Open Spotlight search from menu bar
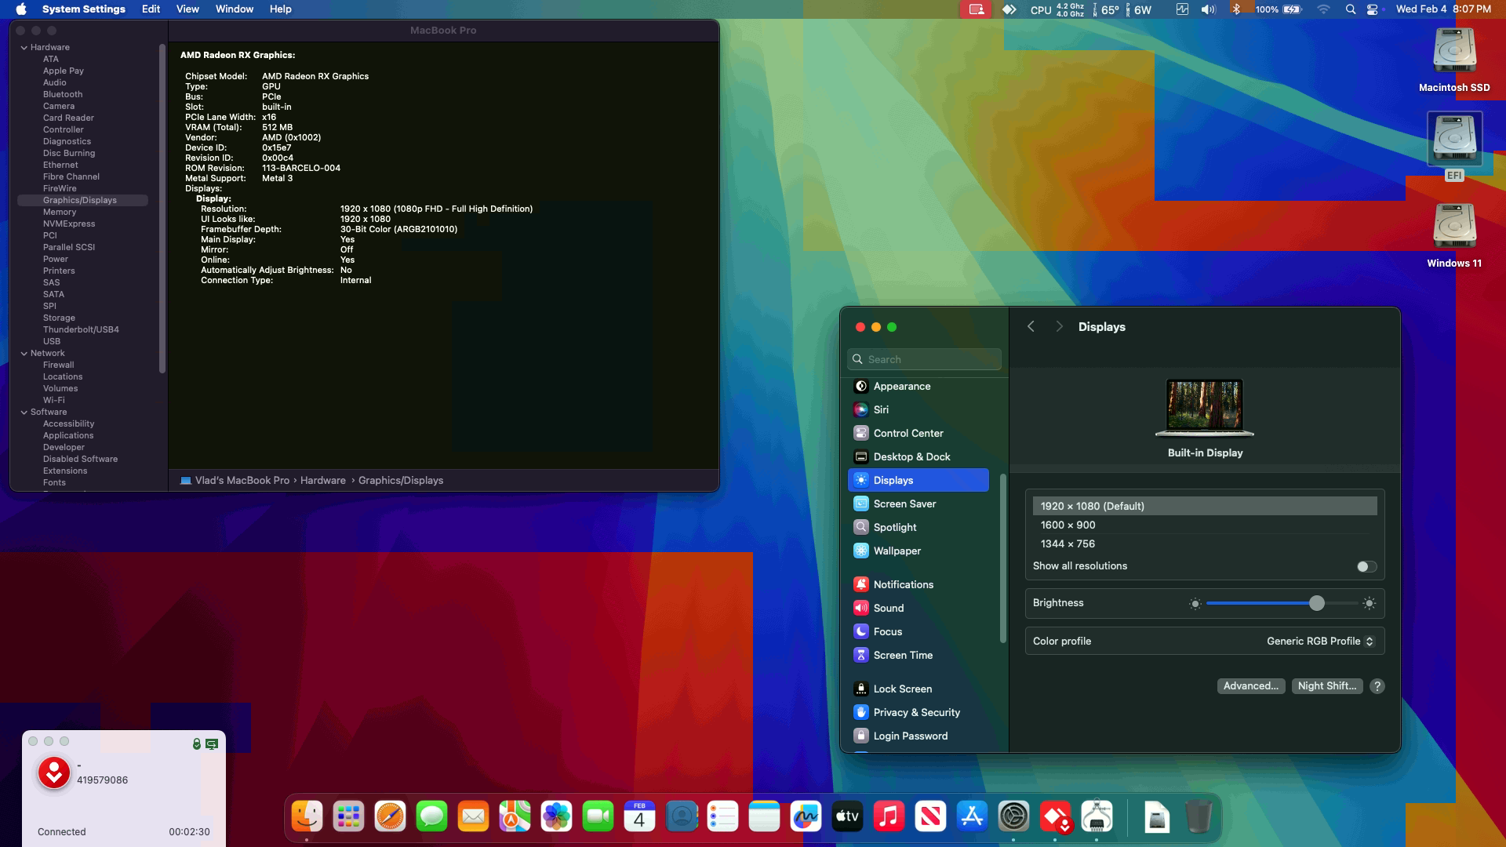Screen dimensions: 1506x847 (x=1350, y=9)
